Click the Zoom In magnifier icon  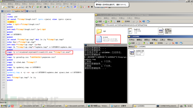53,7
